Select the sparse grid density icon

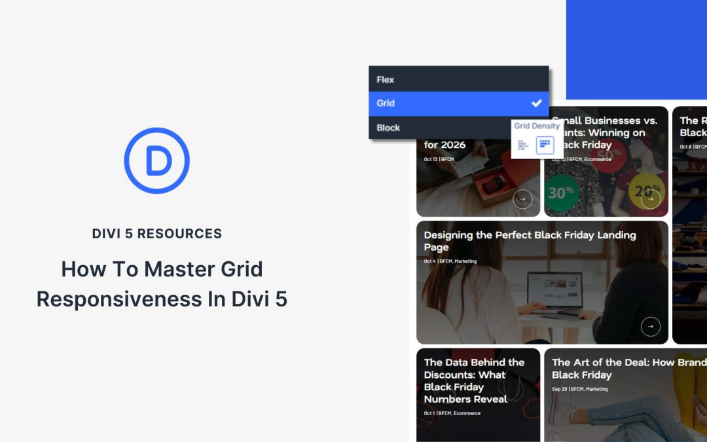tap(523, 145)
